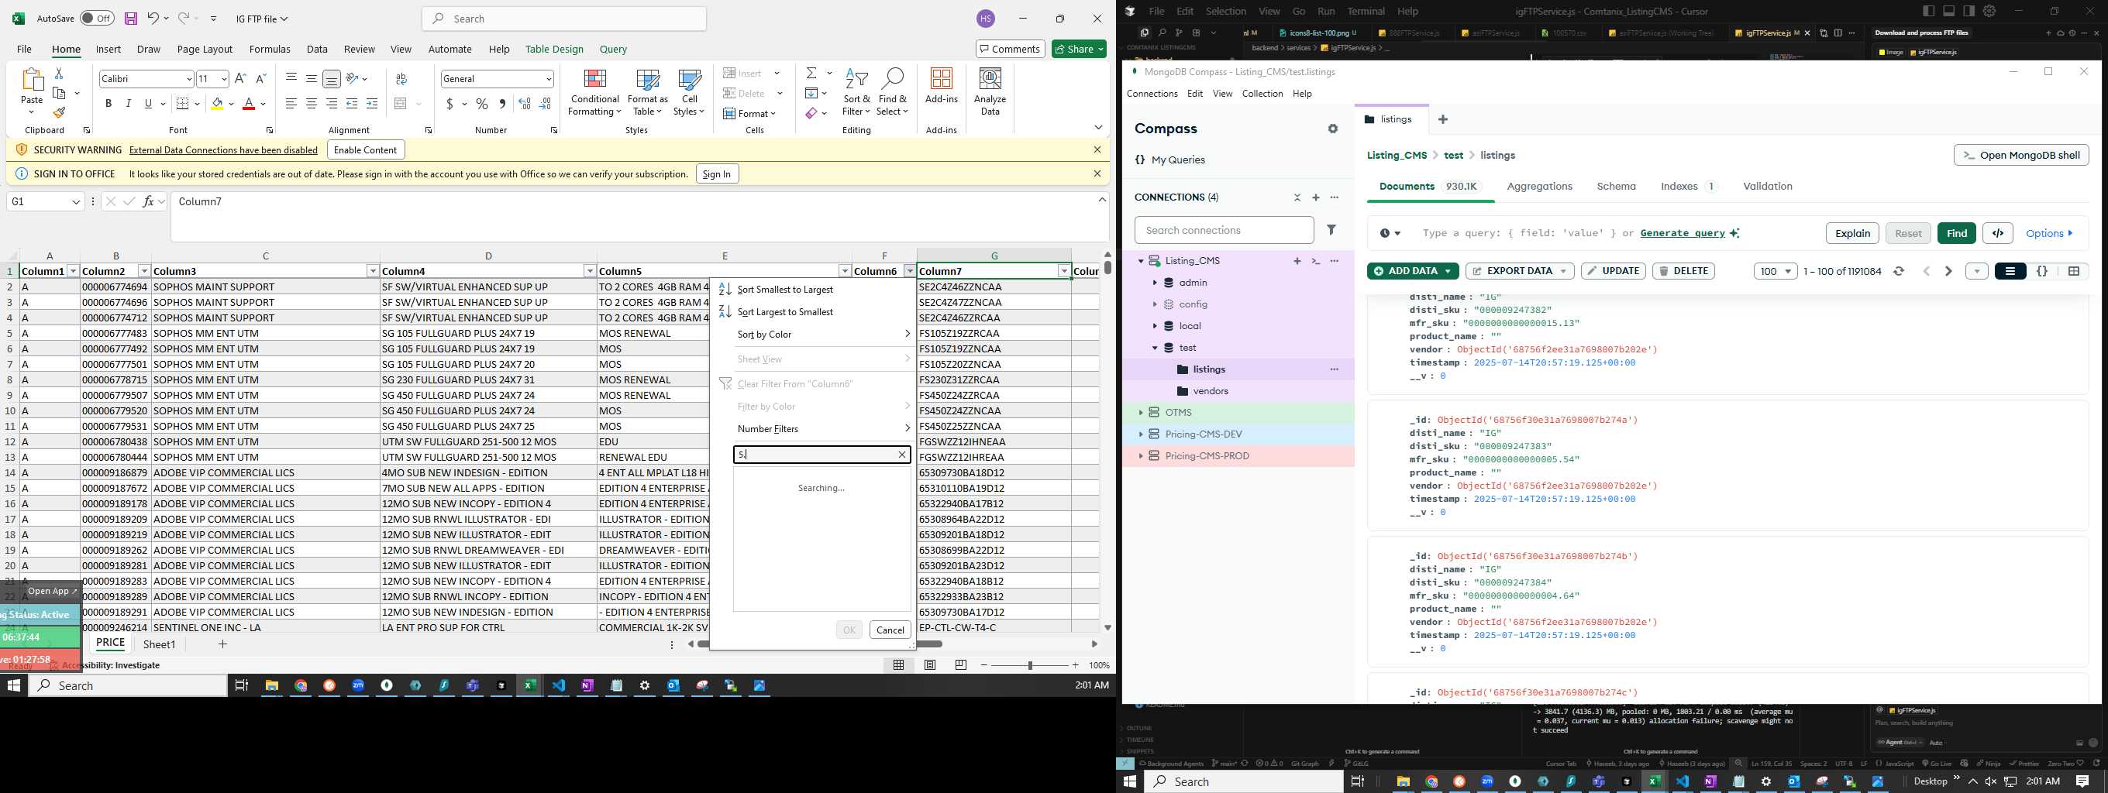Image resolution: width=2108 pixels, height=793 pixels.
Task: Select list view in Compass documents
Action: pos(2010,271)
